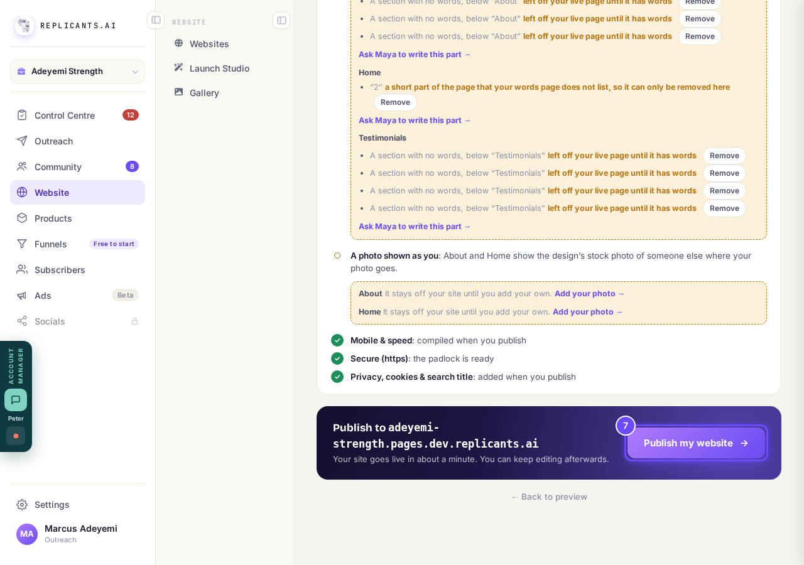Screen dimensions: 804x565
Task: Click the Socials lock icon
Action: (x=134, y=321)
